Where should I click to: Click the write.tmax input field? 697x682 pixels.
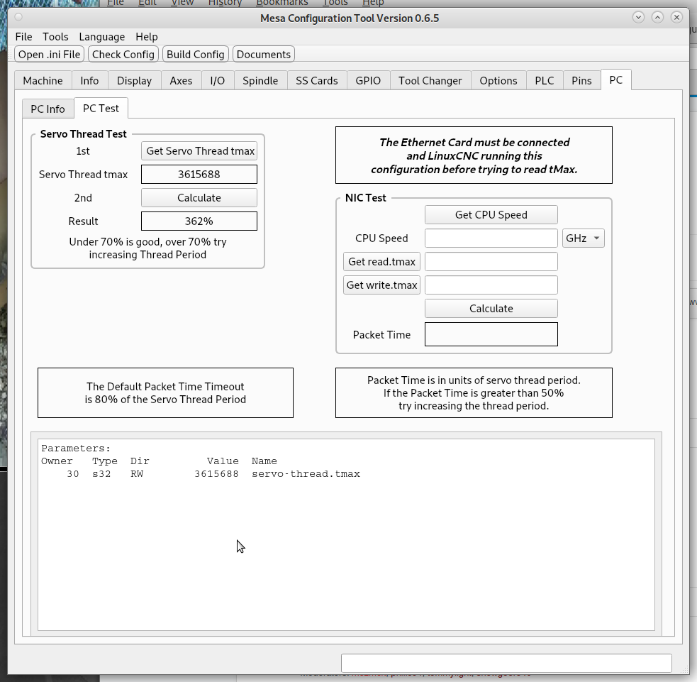click(x=491, y=285)
